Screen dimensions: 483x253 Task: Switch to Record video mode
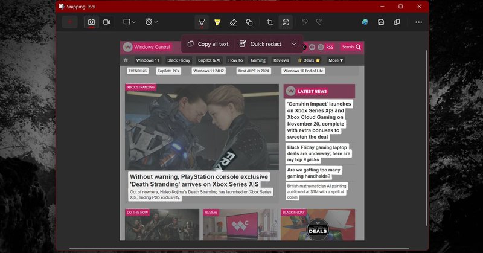(x=107, y=22)
